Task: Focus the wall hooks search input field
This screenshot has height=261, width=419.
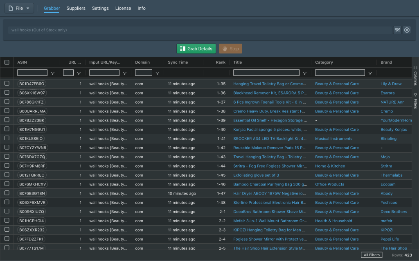Action: [x=200, y=30]
